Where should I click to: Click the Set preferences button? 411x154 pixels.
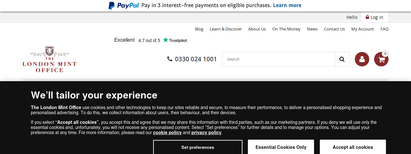pyautogui.click(x=198, y=147)
